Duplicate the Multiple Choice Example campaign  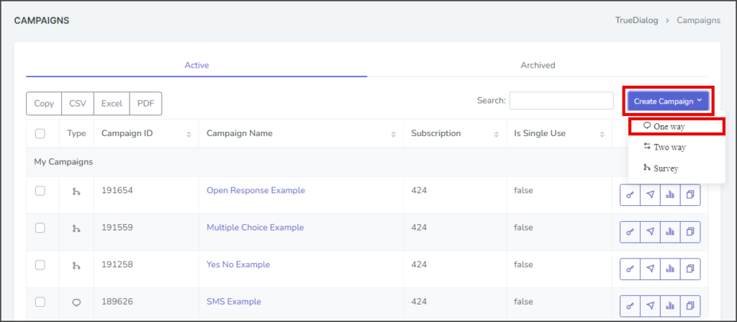pos(690,232)
